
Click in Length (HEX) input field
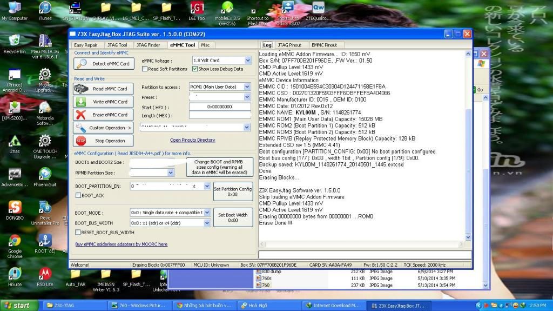coord(220,115)
